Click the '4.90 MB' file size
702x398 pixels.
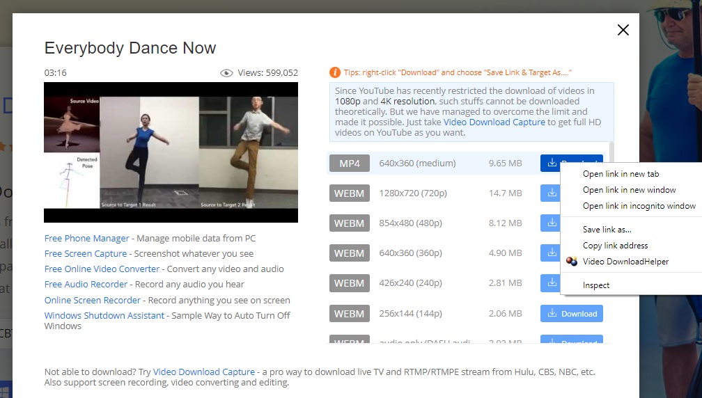click(505, 253)
